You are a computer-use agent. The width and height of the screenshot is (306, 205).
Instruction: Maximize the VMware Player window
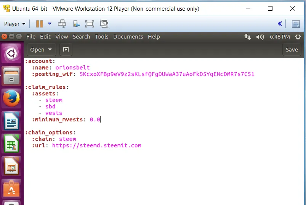(270, 8)
